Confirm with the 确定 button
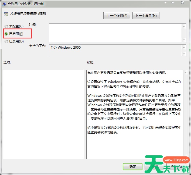 [x=132, y=167]
